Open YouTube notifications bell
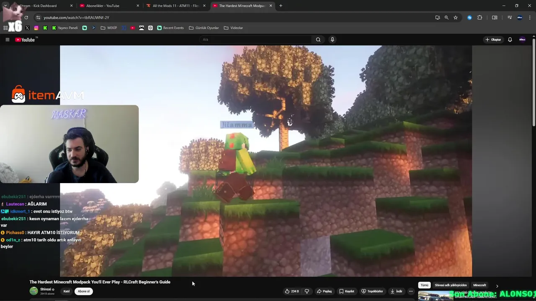The width and height of the screenshot is (536, 301). (x=510, y=40)
